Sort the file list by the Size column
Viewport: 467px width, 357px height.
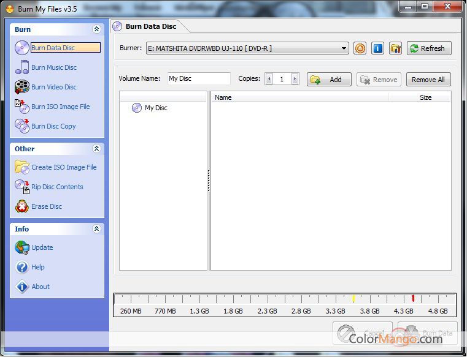tap(420, 97)
